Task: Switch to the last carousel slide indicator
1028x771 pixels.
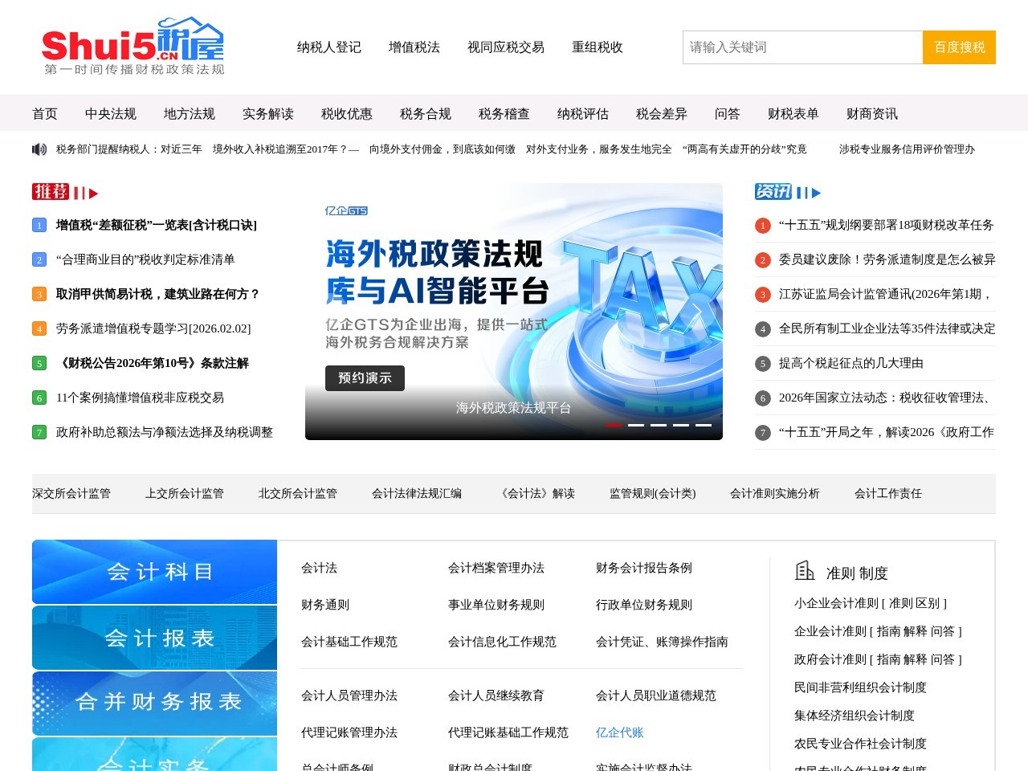Action: pos(704,425)
